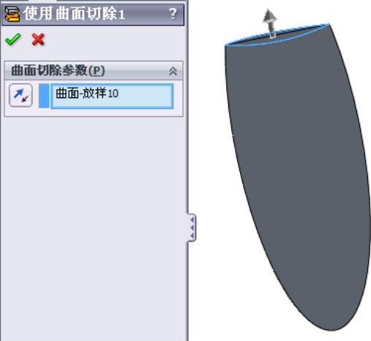
Task: Click the surface cut feature icon in header
Action: tap(12, 14)
